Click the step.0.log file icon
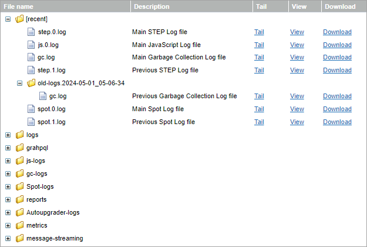The height and width of the screenshot is (247, 367). click(x=32, y=32)
